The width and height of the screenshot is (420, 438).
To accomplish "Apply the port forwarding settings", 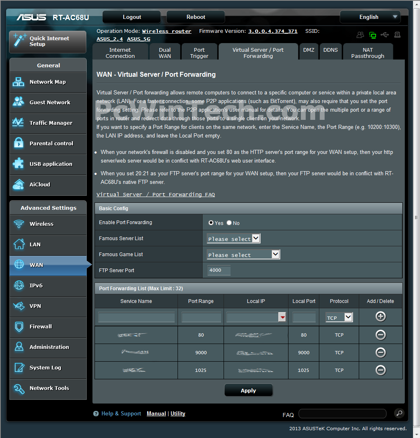I will 248,390.
